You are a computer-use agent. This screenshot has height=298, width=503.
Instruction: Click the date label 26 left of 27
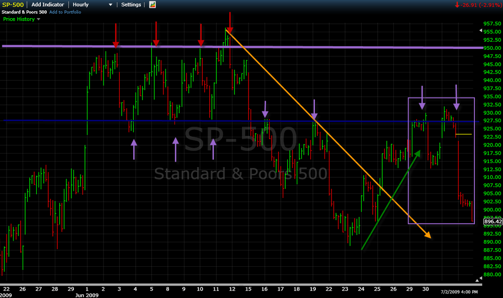(x=23, y=289)
